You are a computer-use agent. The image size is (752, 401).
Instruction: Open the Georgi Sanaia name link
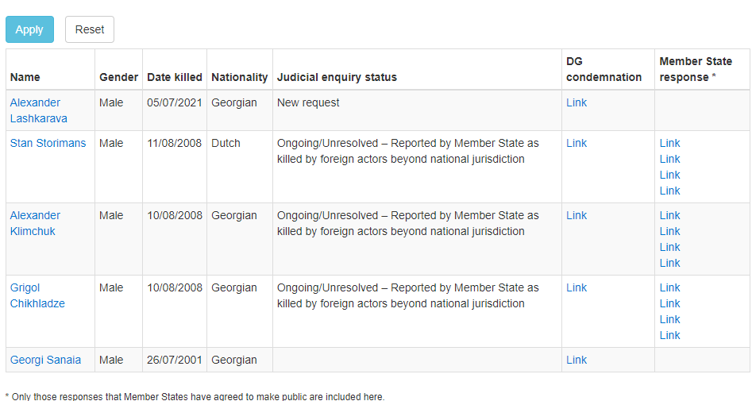(x=45, y=360)
